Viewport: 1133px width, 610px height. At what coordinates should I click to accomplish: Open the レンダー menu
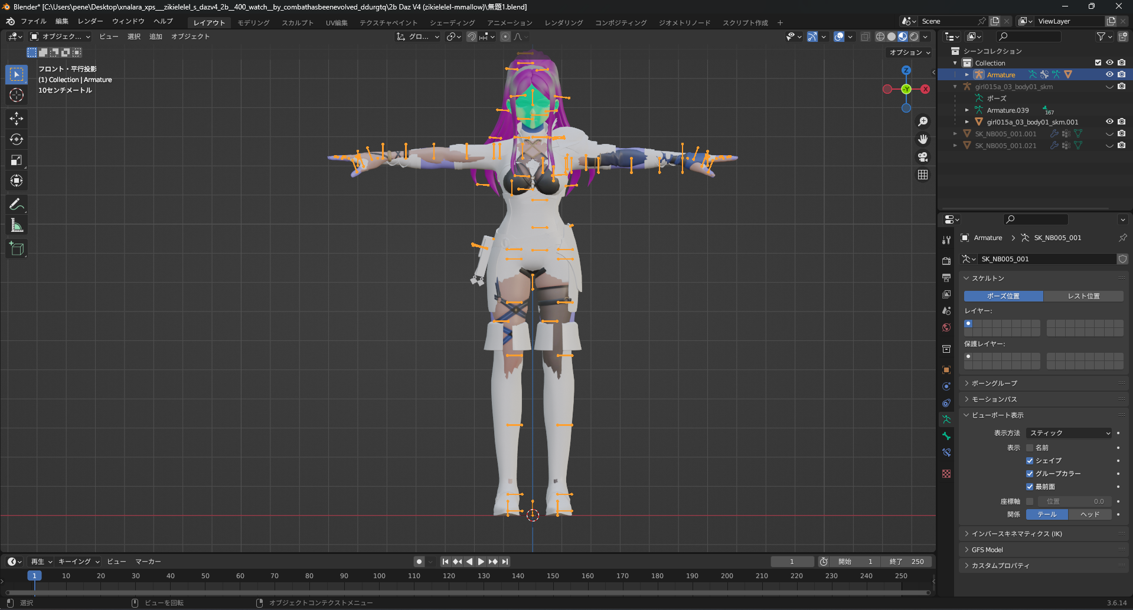pos(90,21)
